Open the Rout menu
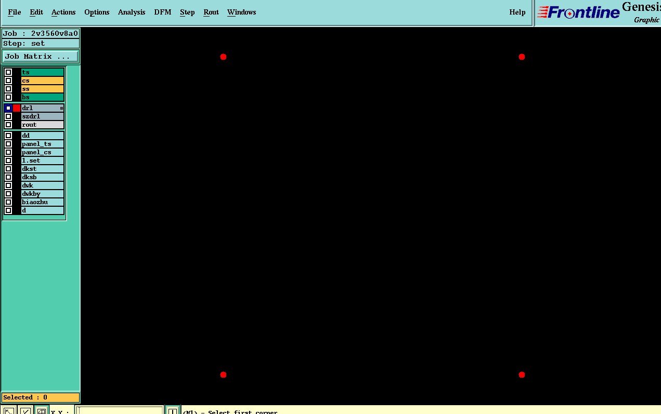661x414 pixels. click(x=211, y=12)
